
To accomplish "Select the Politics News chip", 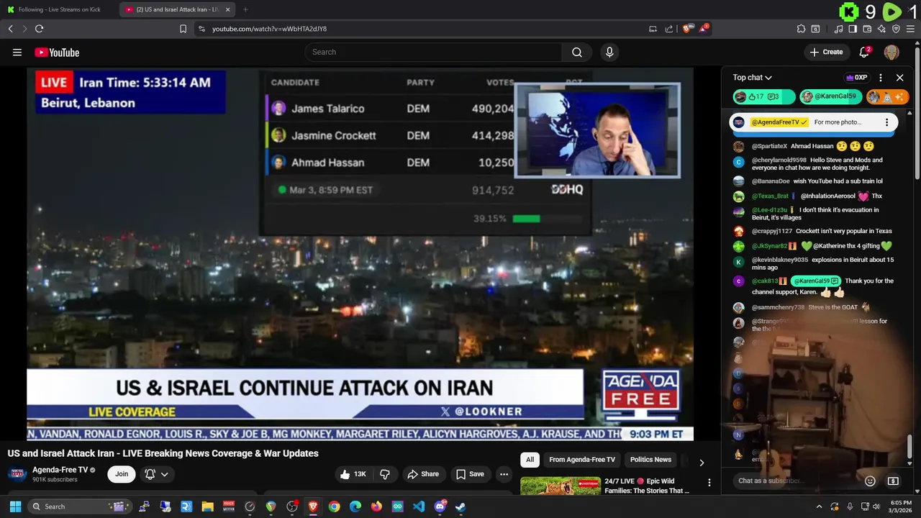I will coord(650,460).
